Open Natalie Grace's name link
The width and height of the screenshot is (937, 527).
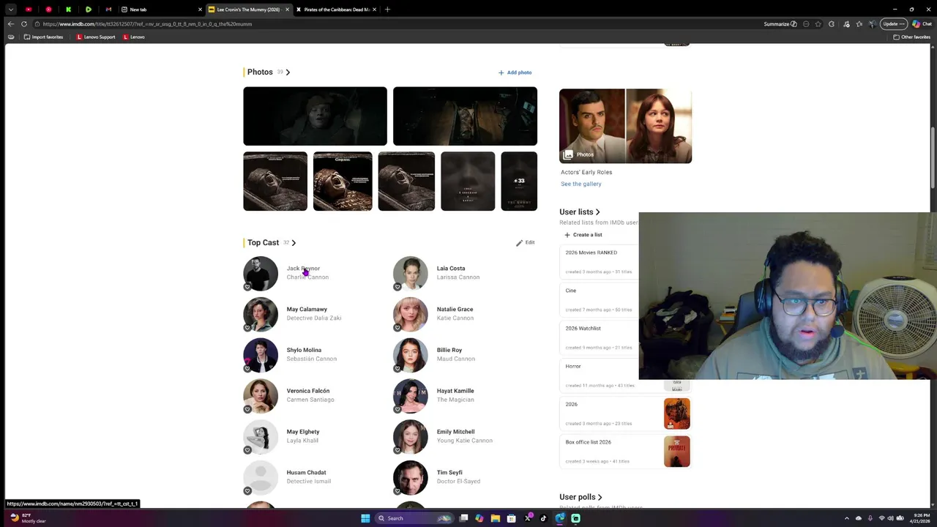(455, 309)
